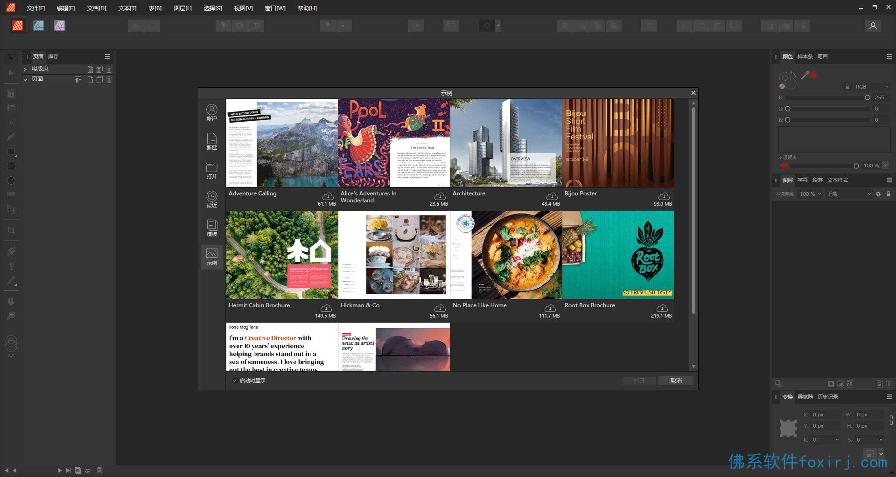Image resolution: width=896 pixels, height=477 pixels.
Task: Open the 图层[L] menu
Action: pos(182,8)
